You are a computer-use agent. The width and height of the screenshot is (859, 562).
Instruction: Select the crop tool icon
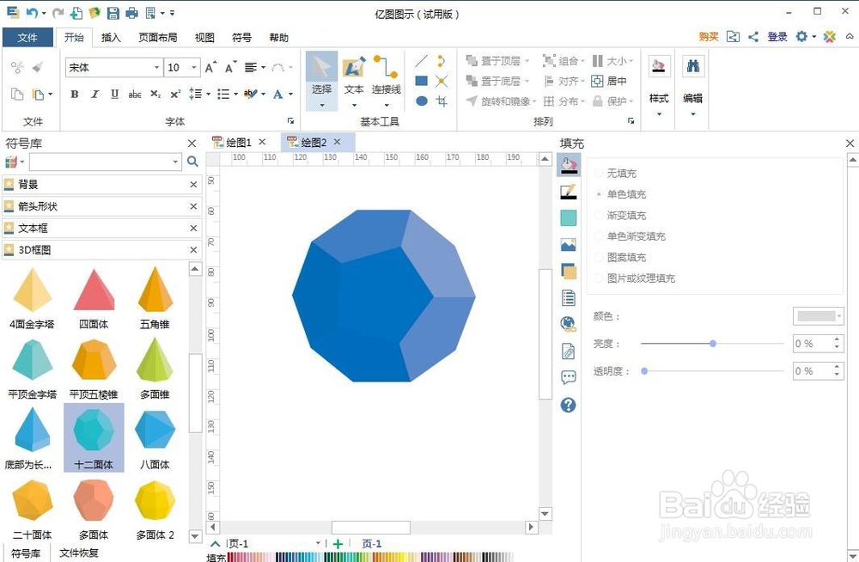[442, 101]
